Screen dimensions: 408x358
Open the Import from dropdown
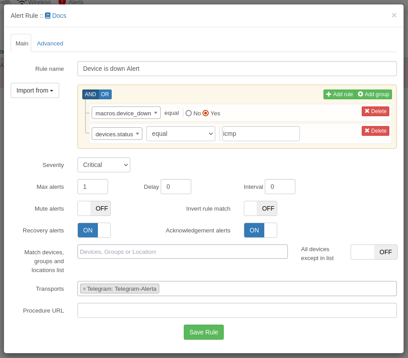point(35,90)
